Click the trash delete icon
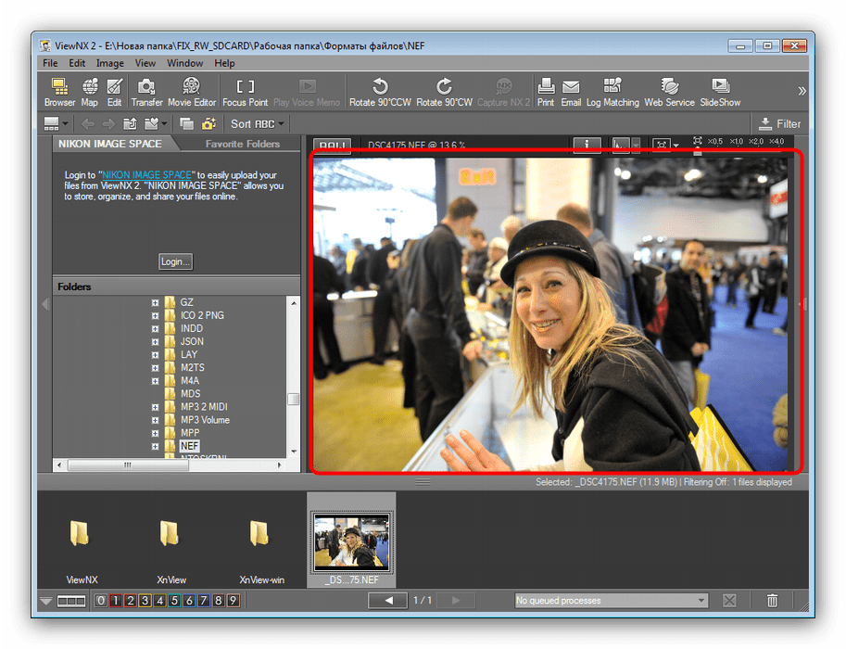 click(x=772, y=601)
